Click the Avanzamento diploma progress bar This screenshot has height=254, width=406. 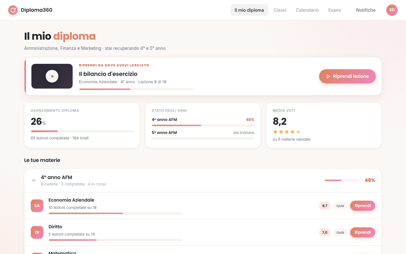click(82, 131)
